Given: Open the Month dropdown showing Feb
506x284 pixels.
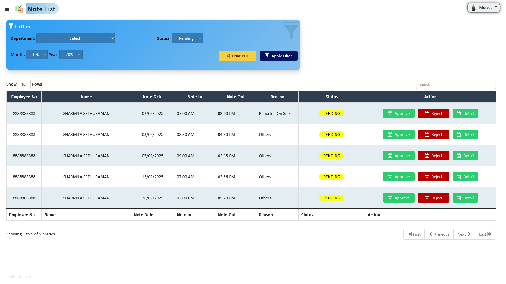Looking at the screenshot, I should pos(37,54).
